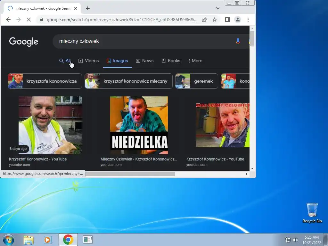Go back to the previous page

[x=8, y=20]
